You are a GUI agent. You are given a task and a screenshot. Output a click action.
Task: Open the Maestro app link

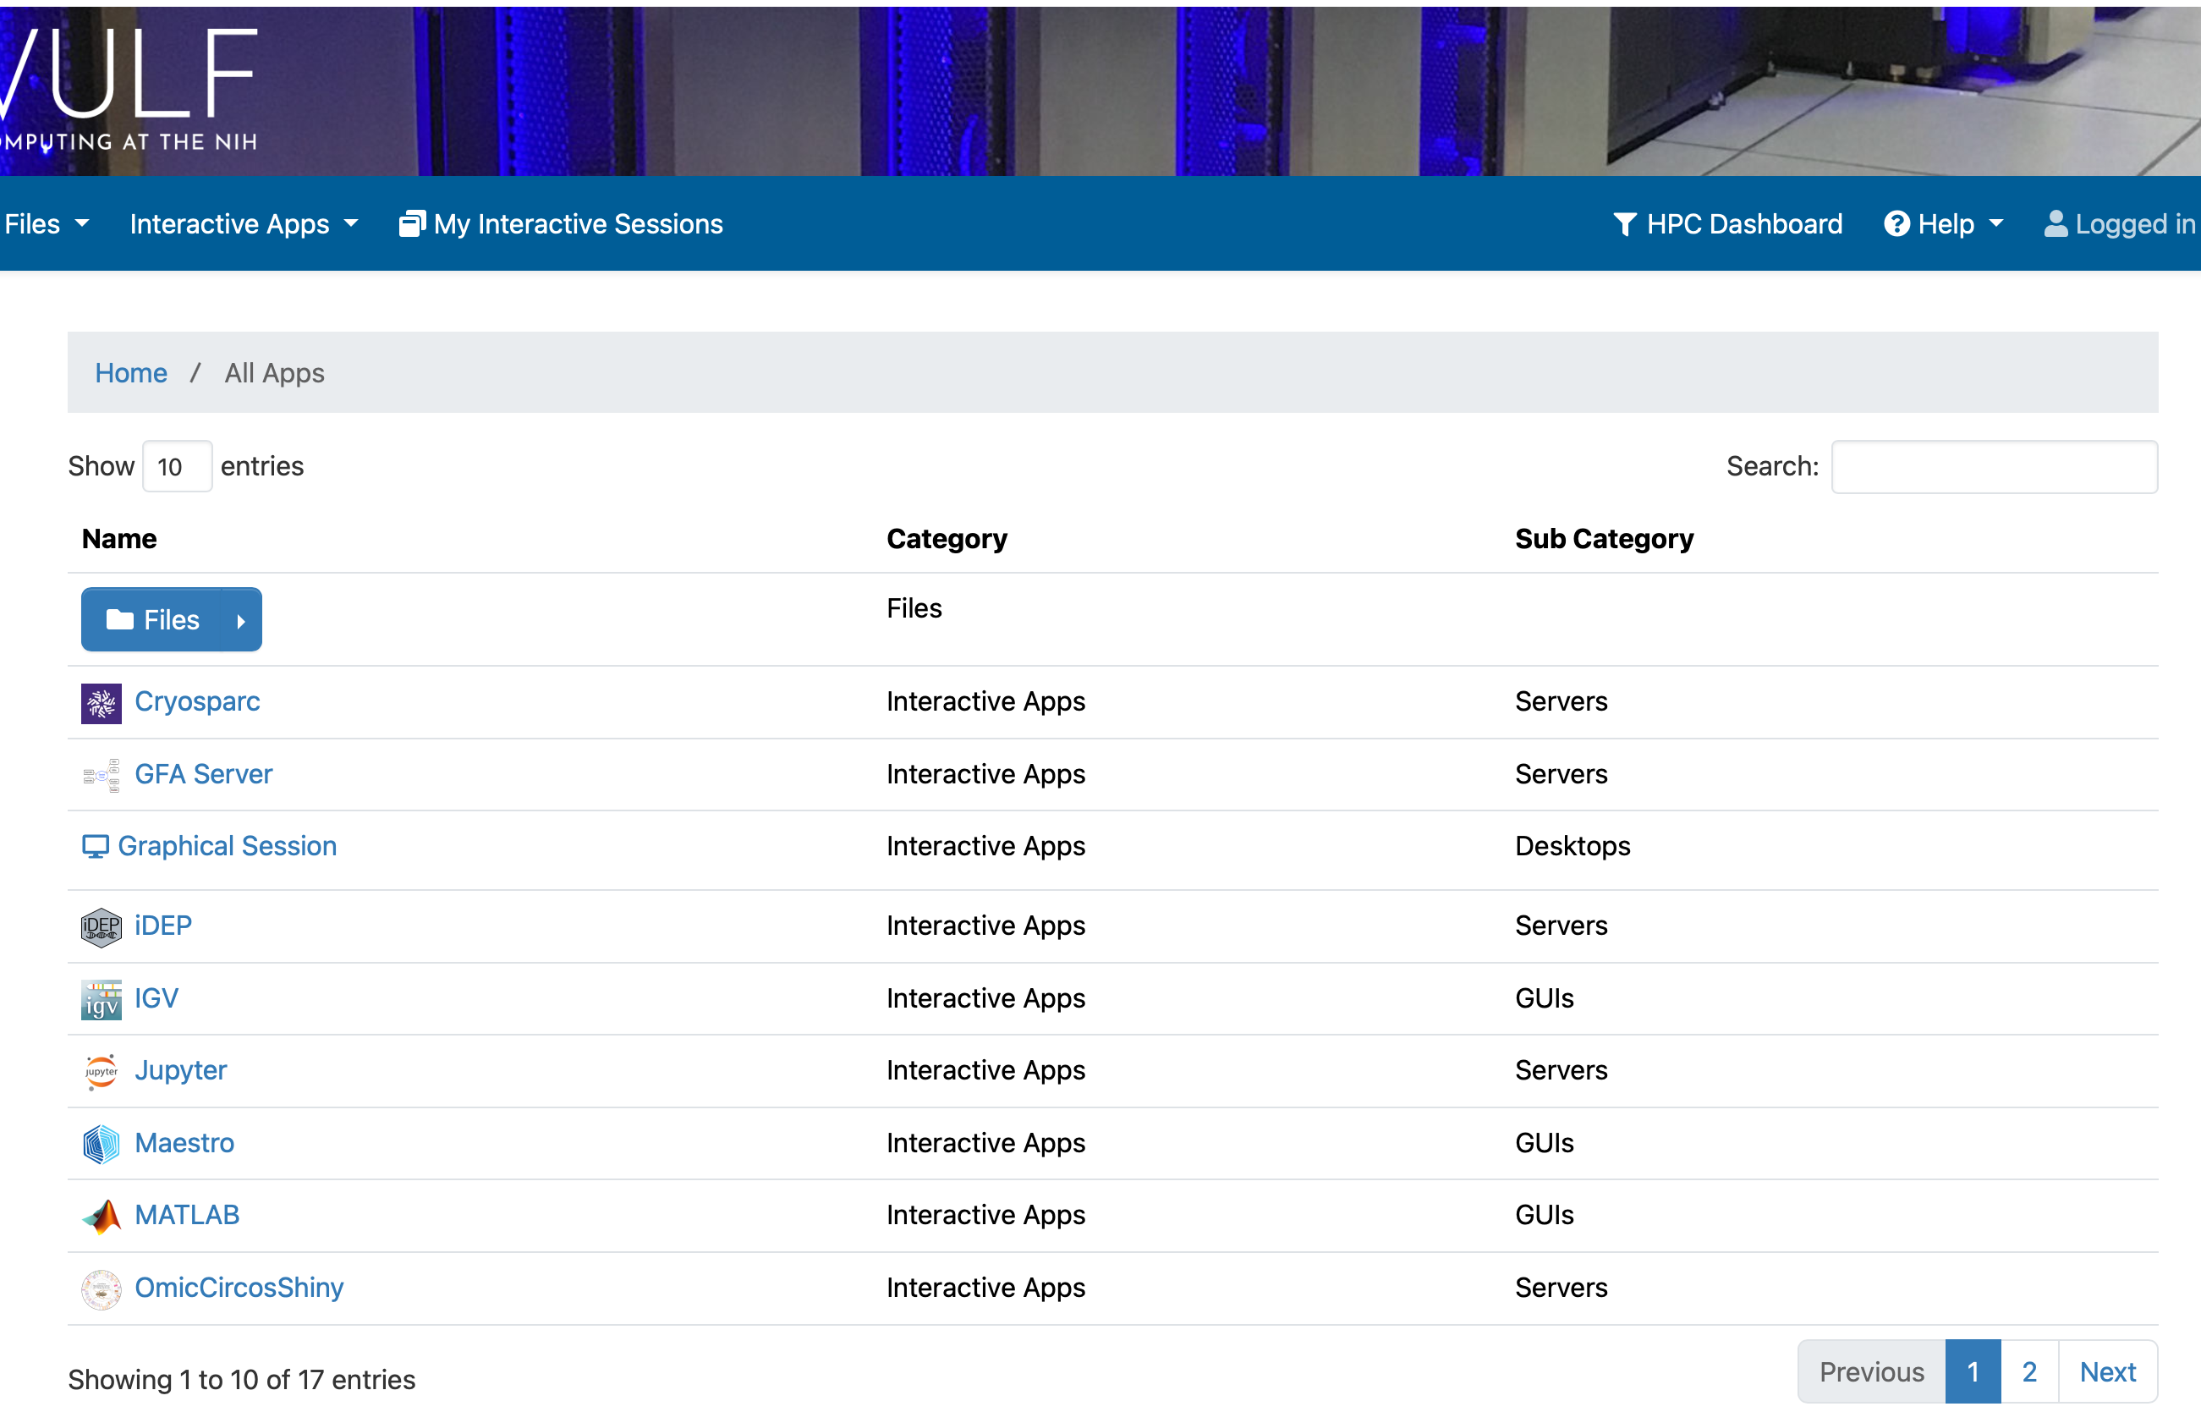(x=184, y=1143)
